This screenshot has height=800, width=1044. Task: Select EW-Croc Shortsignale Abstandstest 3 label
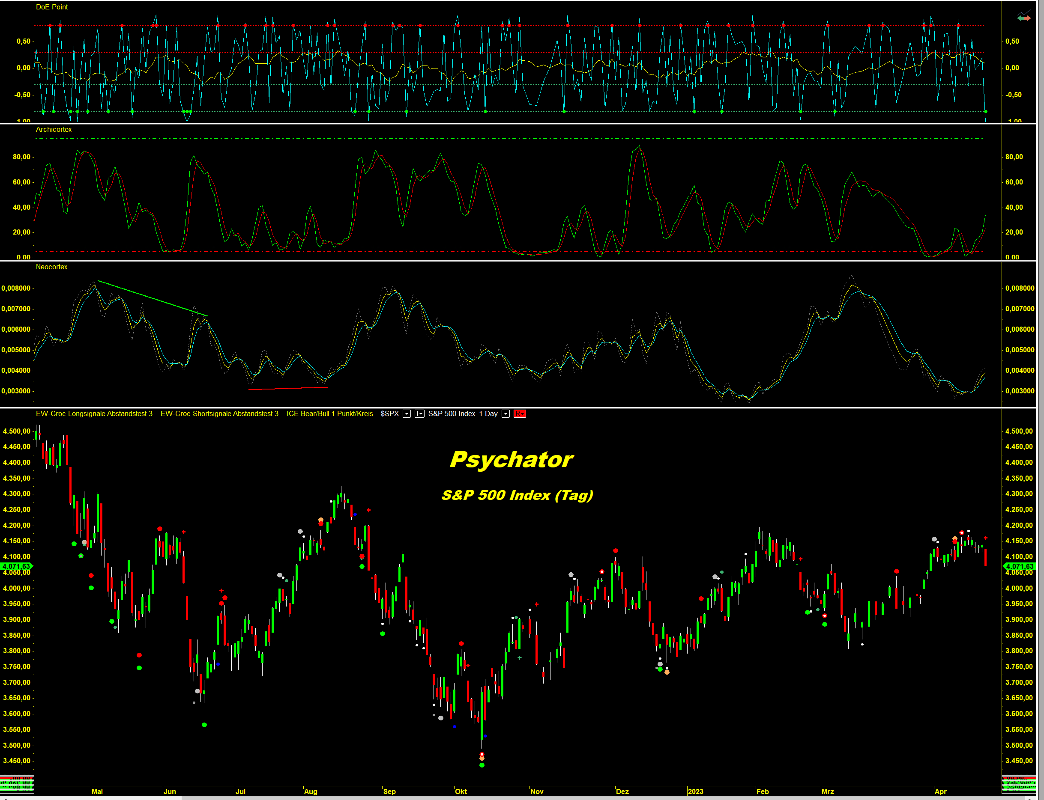tap(219, 414)
